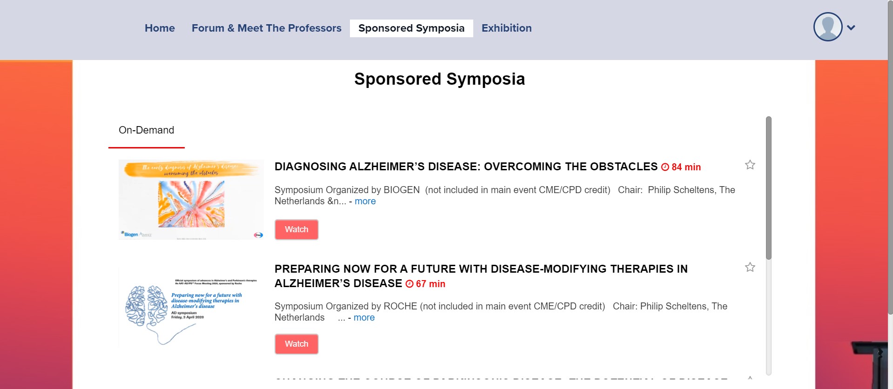Expand 'more' on the BIOGEN symposium description

pos(365,201)
